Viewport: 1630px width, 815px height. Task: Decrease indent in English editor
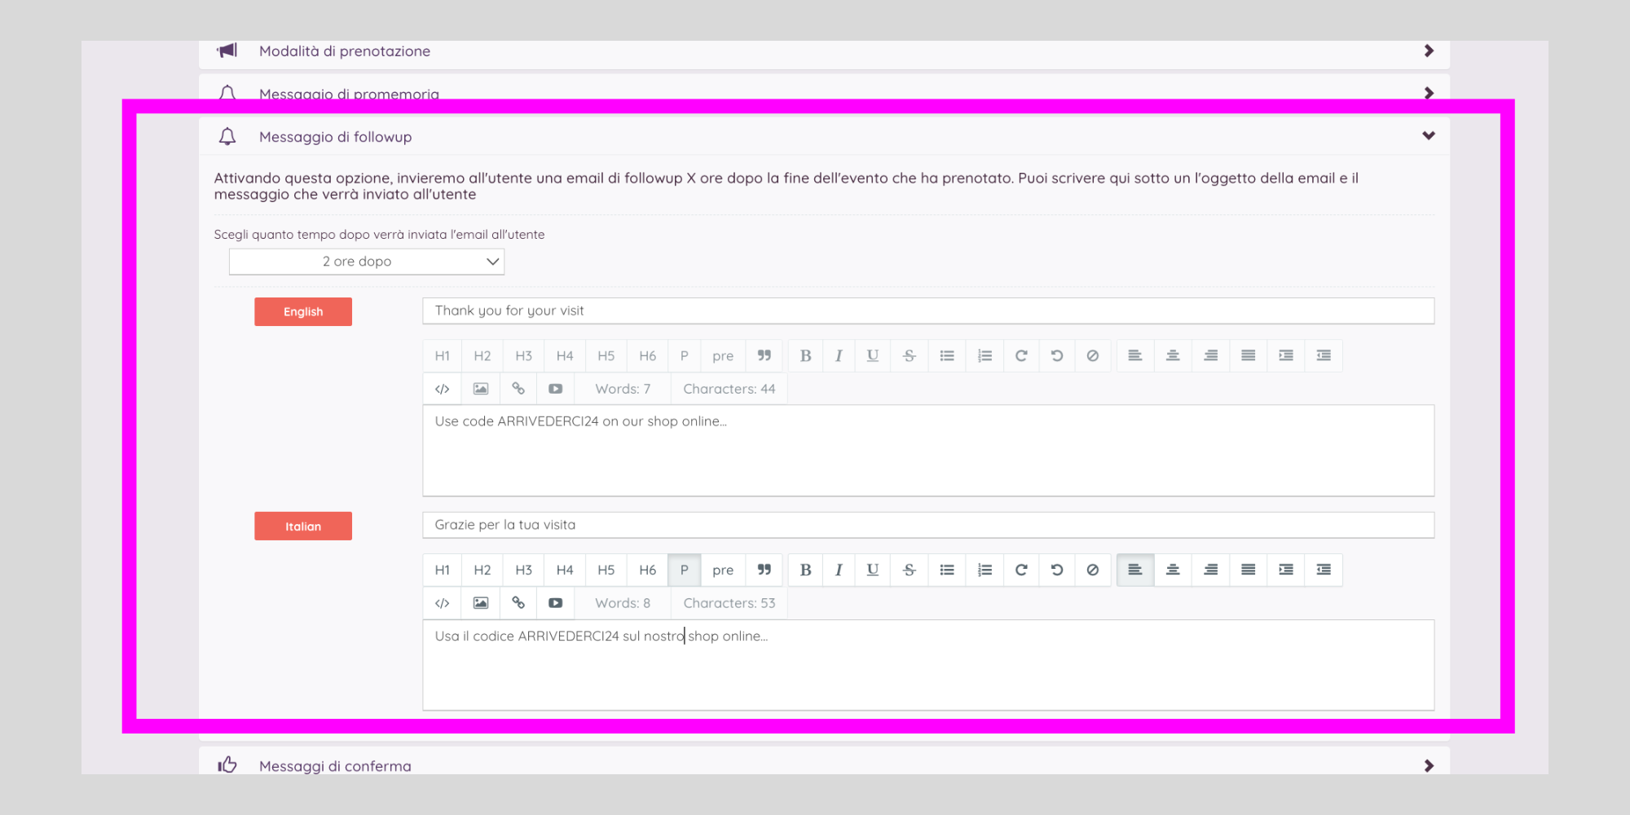coord(1324,355)
